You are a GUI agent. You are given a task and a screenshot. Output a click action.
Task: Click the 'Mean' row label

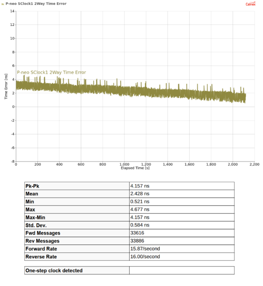click(x=32, y=194)
